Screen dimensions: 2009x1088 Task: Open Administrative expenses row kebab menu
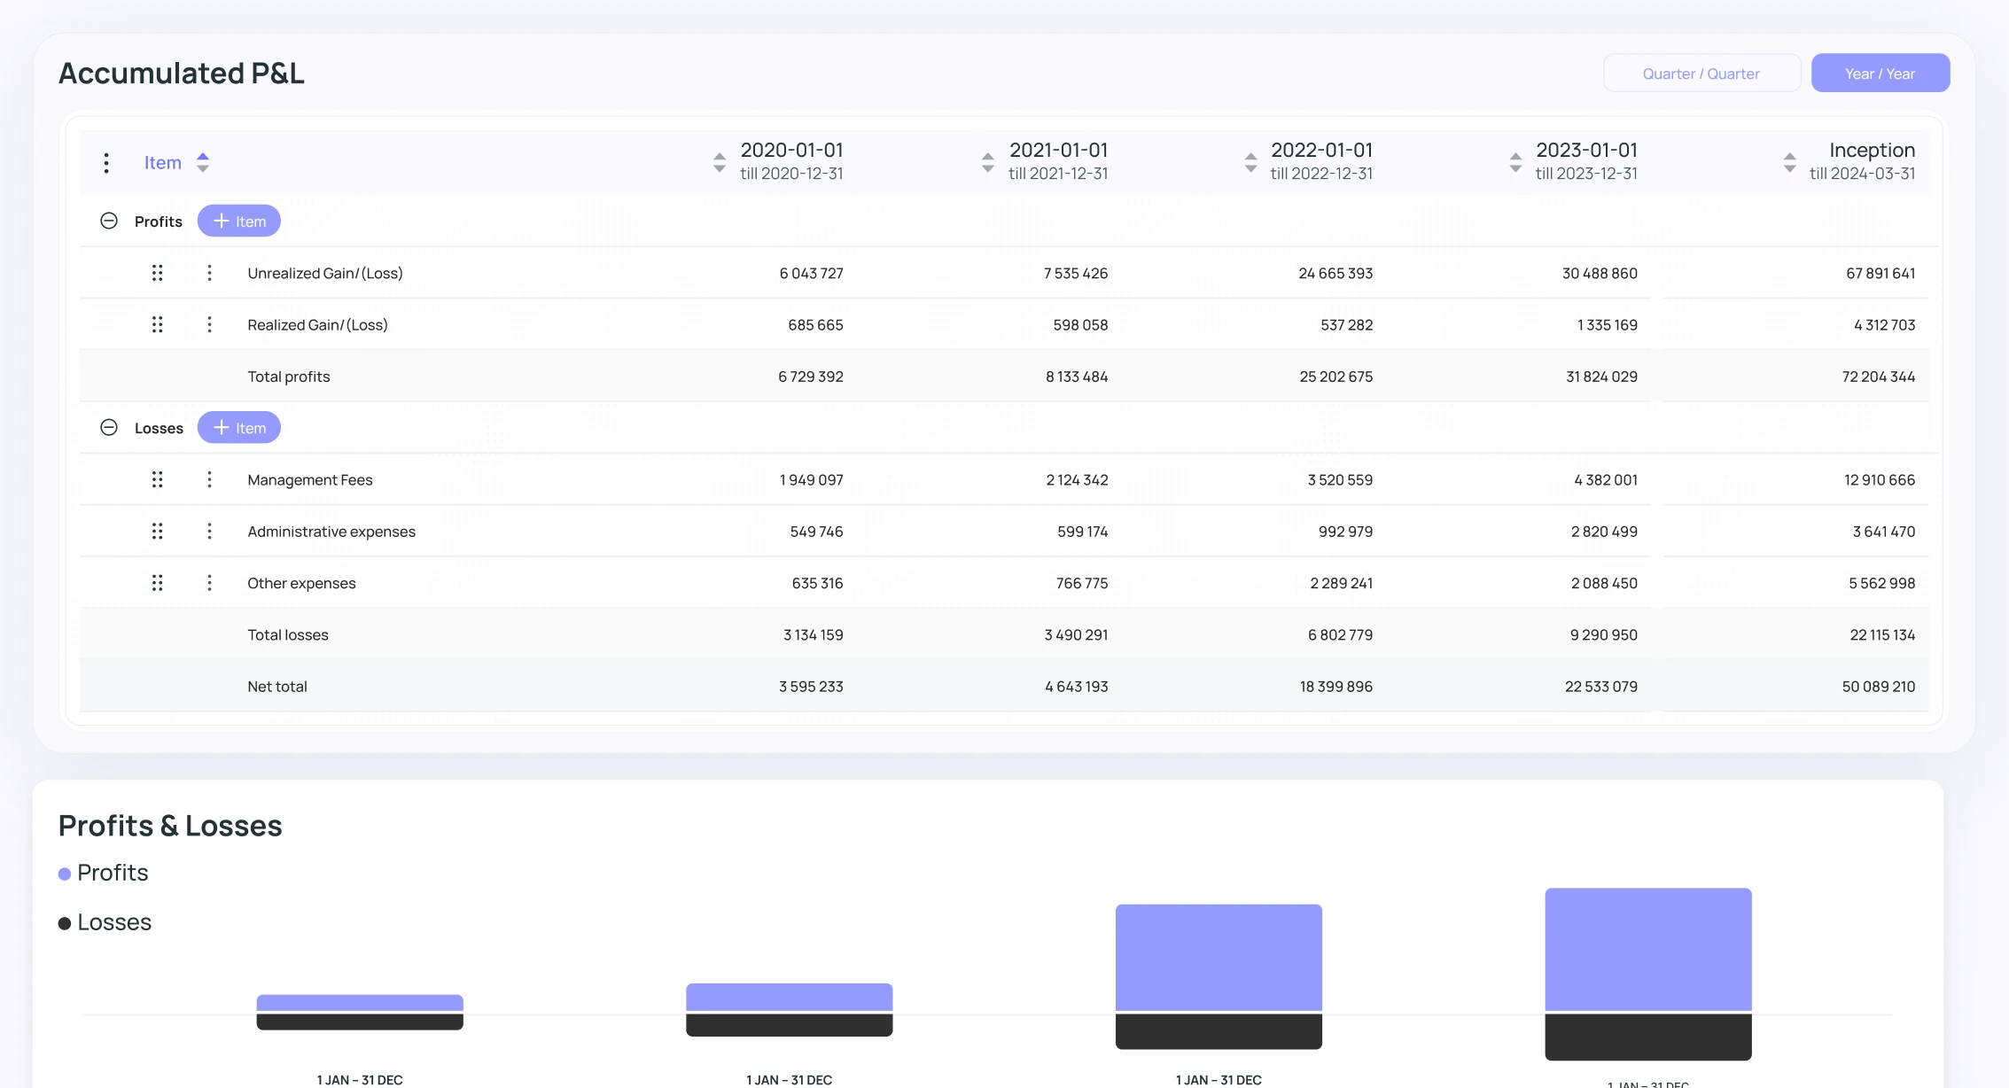pos(209,531)
